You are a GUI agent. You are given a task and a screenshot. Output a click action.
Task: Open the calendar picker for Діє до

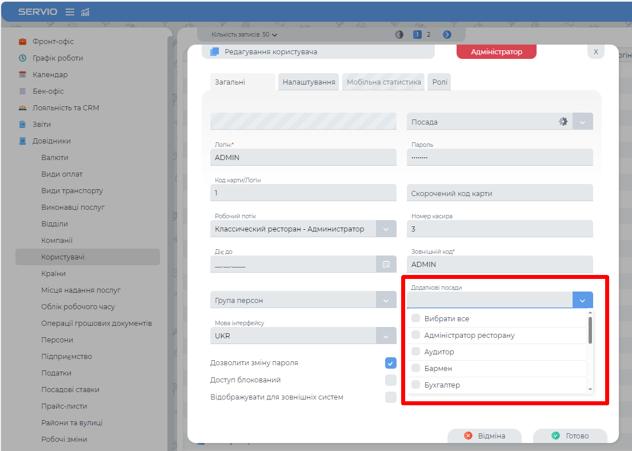(386, 264)
